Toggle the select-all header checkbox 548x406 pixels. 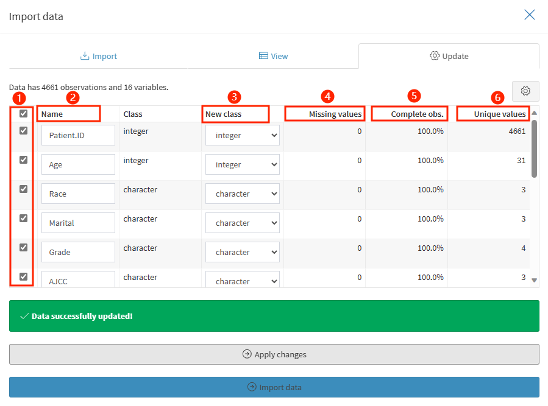24,113
